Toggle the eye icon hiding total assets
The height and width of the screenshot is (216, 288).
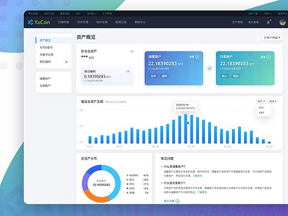pos(132,52)
